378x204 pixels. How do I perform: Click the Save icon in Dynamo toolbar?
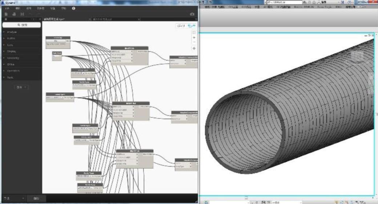point(22,14)
